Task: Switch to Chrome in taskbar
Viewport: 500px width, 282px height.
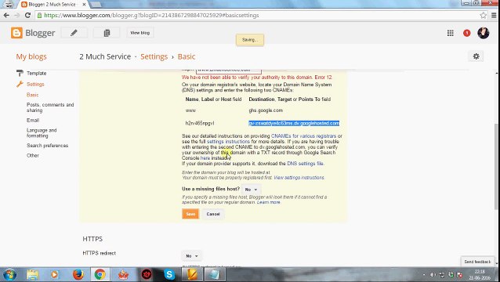Action: [100, 274]
